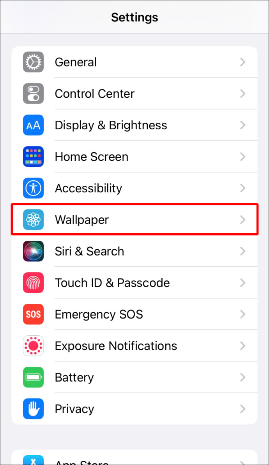Open the green Battery icon

coord(33,377)
